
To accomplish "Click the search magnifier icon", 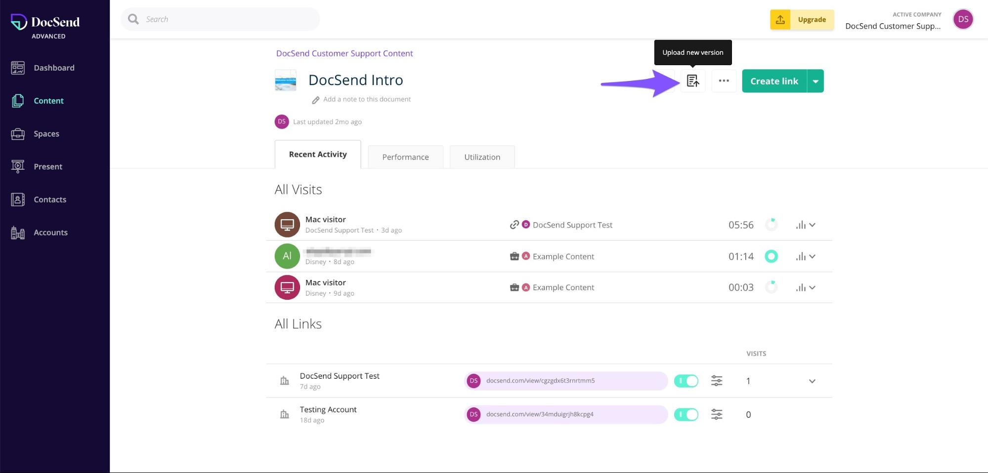I will (x=133, y=19).
